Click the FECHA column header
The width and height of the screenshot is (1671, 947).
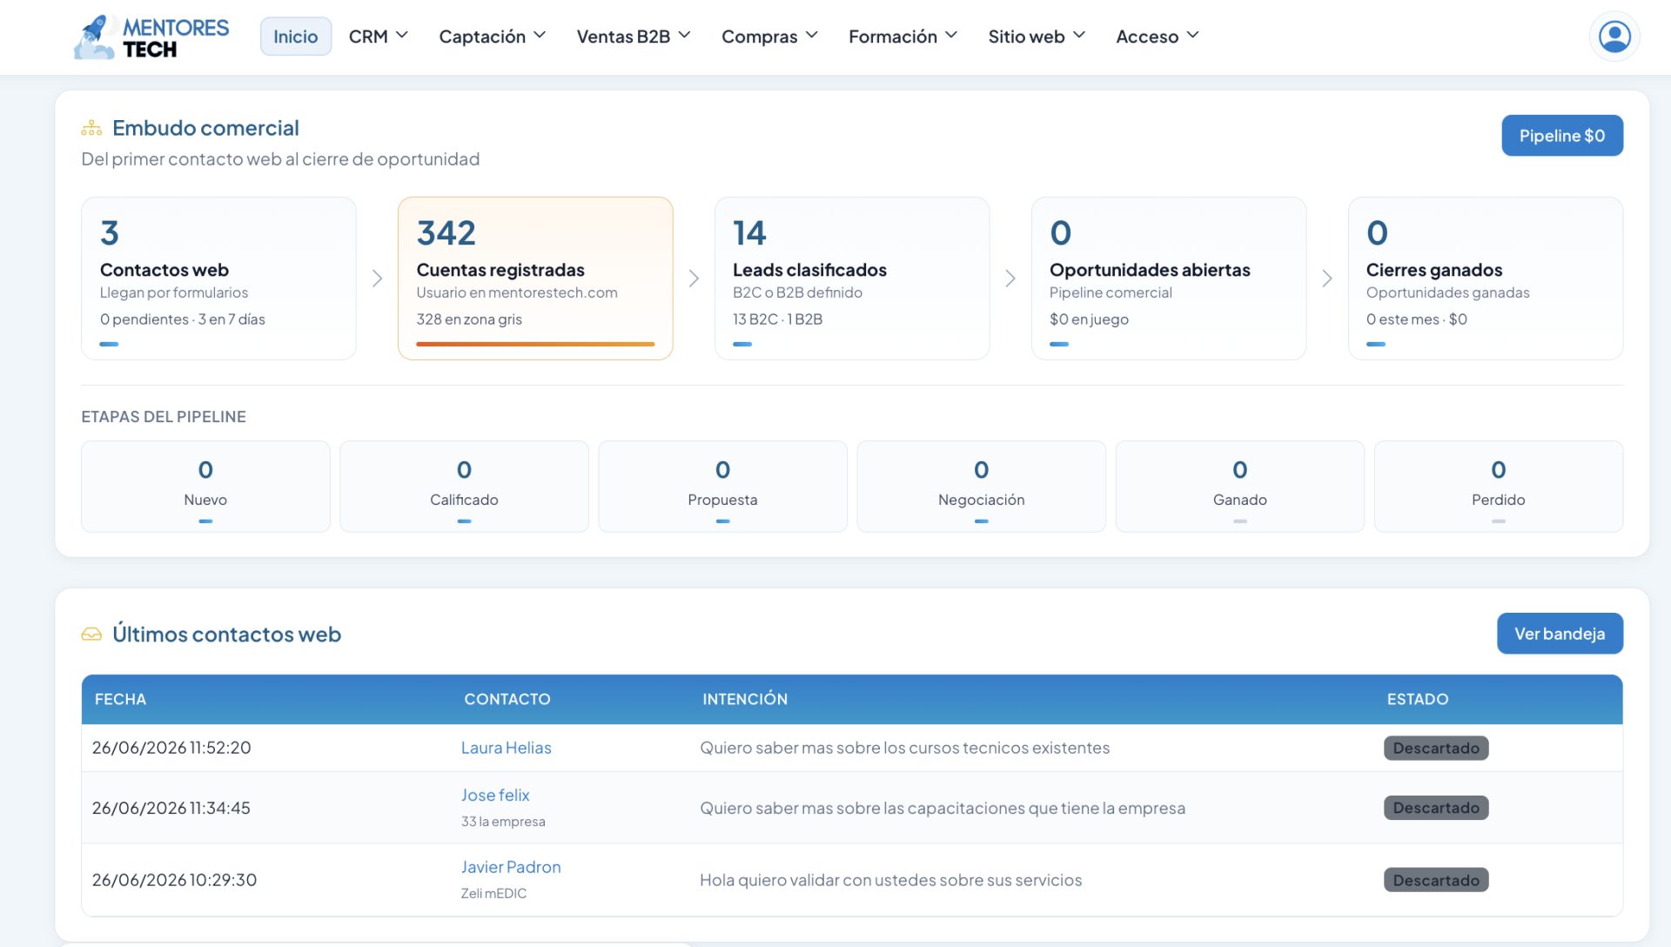pyautogui.click(x=120, y=700)
